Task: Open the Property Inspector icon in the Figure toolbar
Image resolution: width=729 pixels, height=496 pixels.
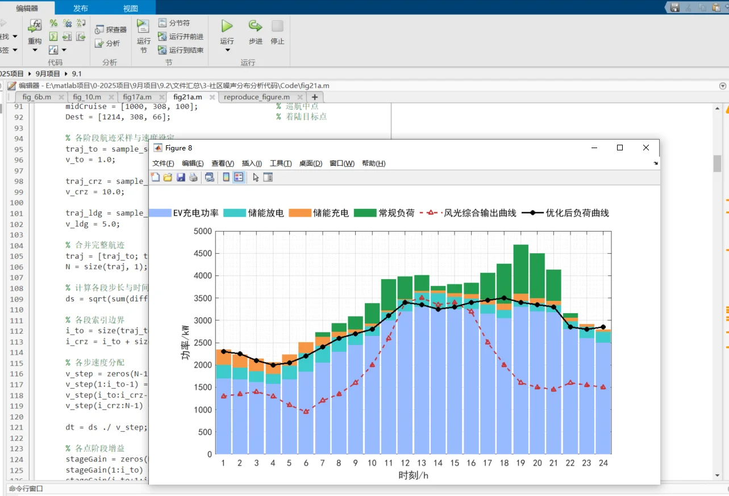Action: [x=268, y=178]
